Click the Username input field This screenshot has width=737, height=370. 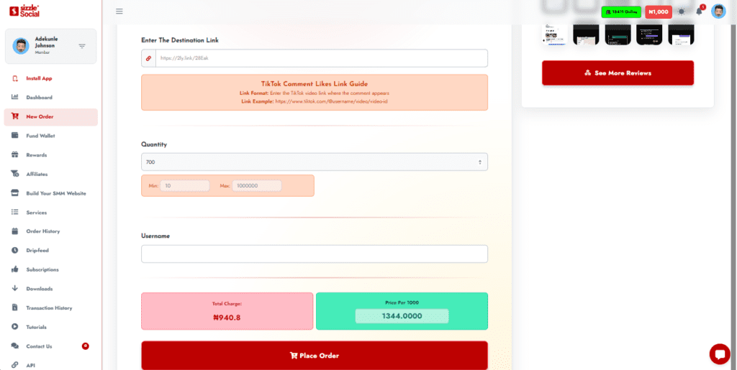315,254
